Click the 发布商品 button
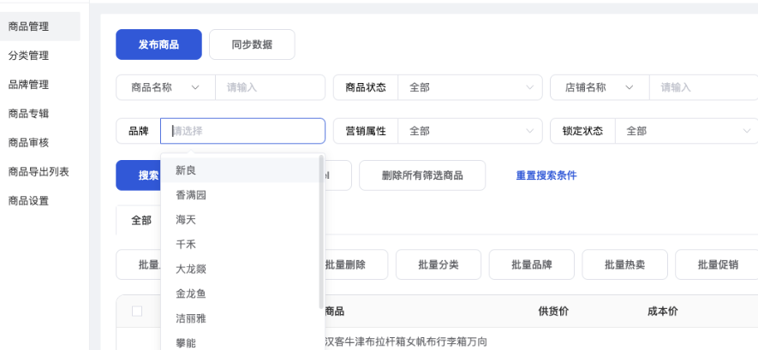 coord(158,44)
